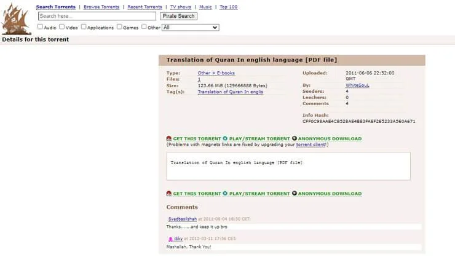Click the Pirate Search button

(178, 16)
